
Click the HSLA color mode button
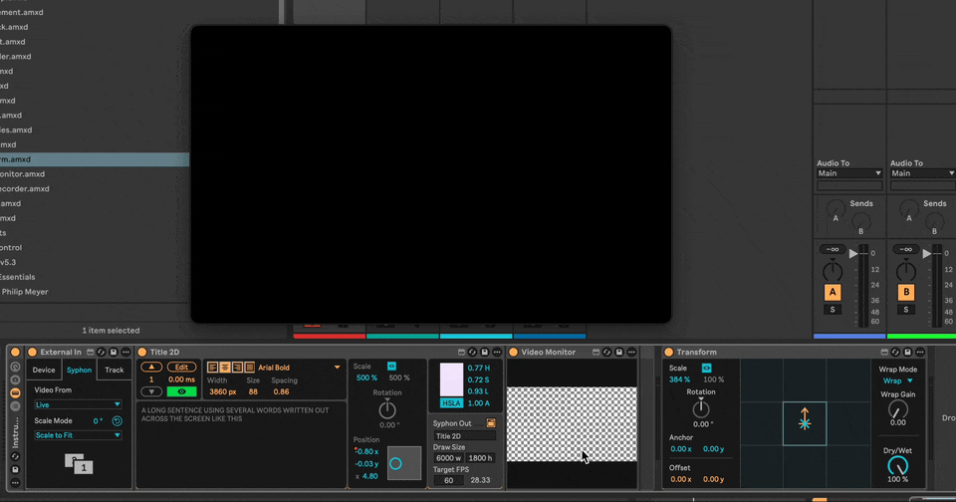pyautogui.click(x=450, y=402)
